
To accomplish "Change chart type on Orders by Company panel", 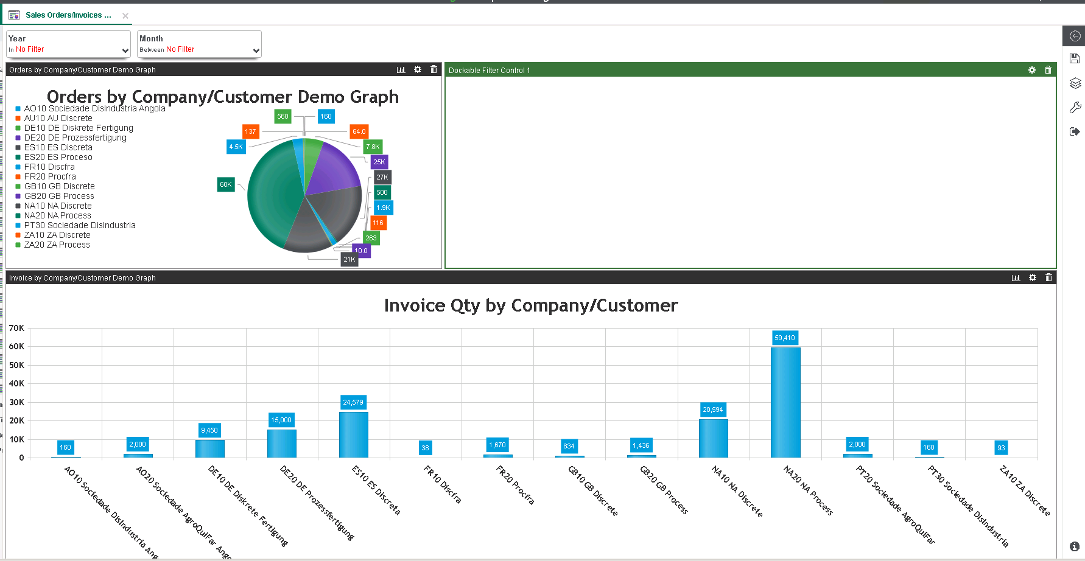I will pyautogui.click(x=401, y=69).
